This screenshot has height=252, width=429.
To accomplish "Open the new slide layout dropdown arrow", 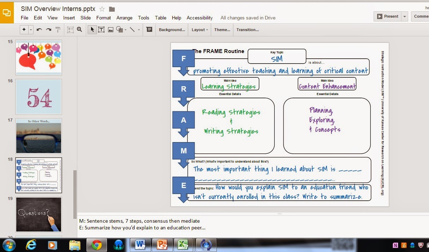I will 31,30.
